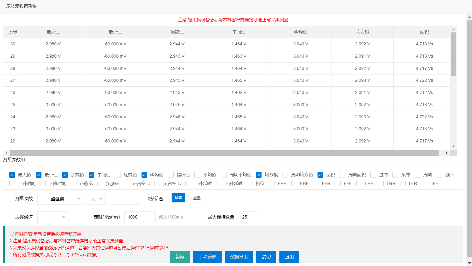Image resolution: width=472 pixels, height=266 pixels.
Task: Uncheck the 最大值 measurement checkbox
Action: coord(12,175)
